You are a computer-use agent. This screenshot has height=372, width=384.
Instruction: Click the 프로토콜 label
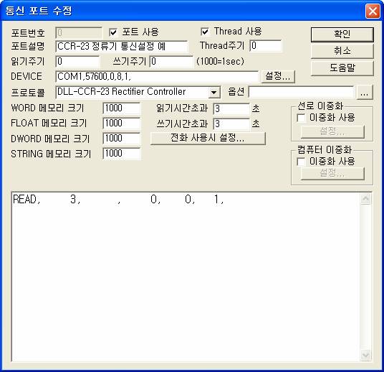pyautogui.click(x=28, y=93)
